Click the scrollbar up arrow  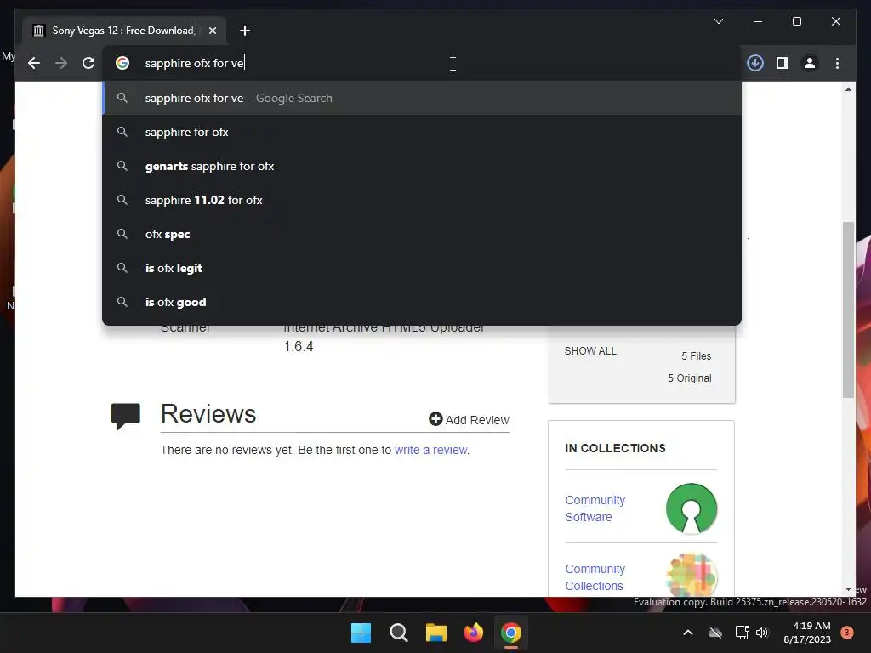point(848,89)
